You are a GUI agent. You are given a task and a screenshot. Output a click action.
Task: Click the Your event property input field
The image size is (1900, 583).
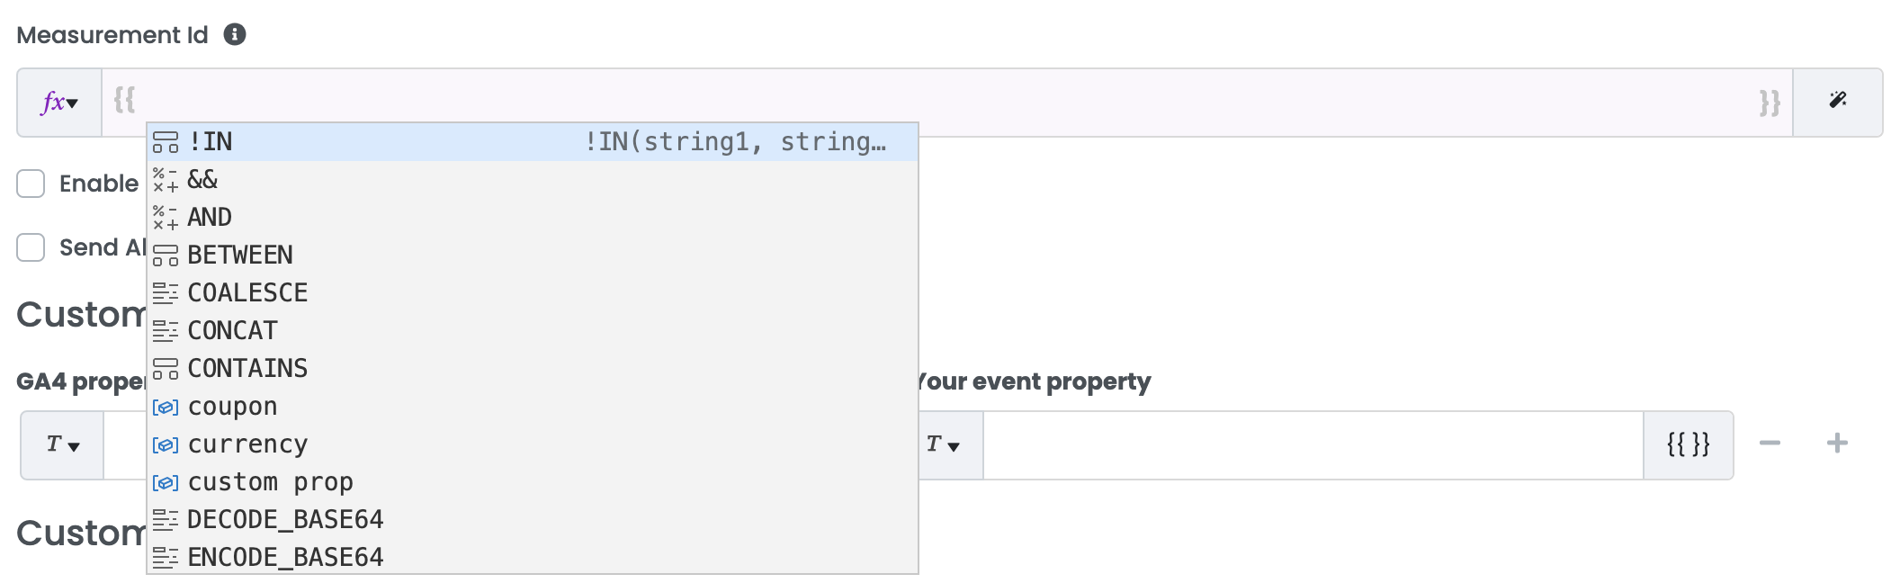click(x=1312, y=444)
